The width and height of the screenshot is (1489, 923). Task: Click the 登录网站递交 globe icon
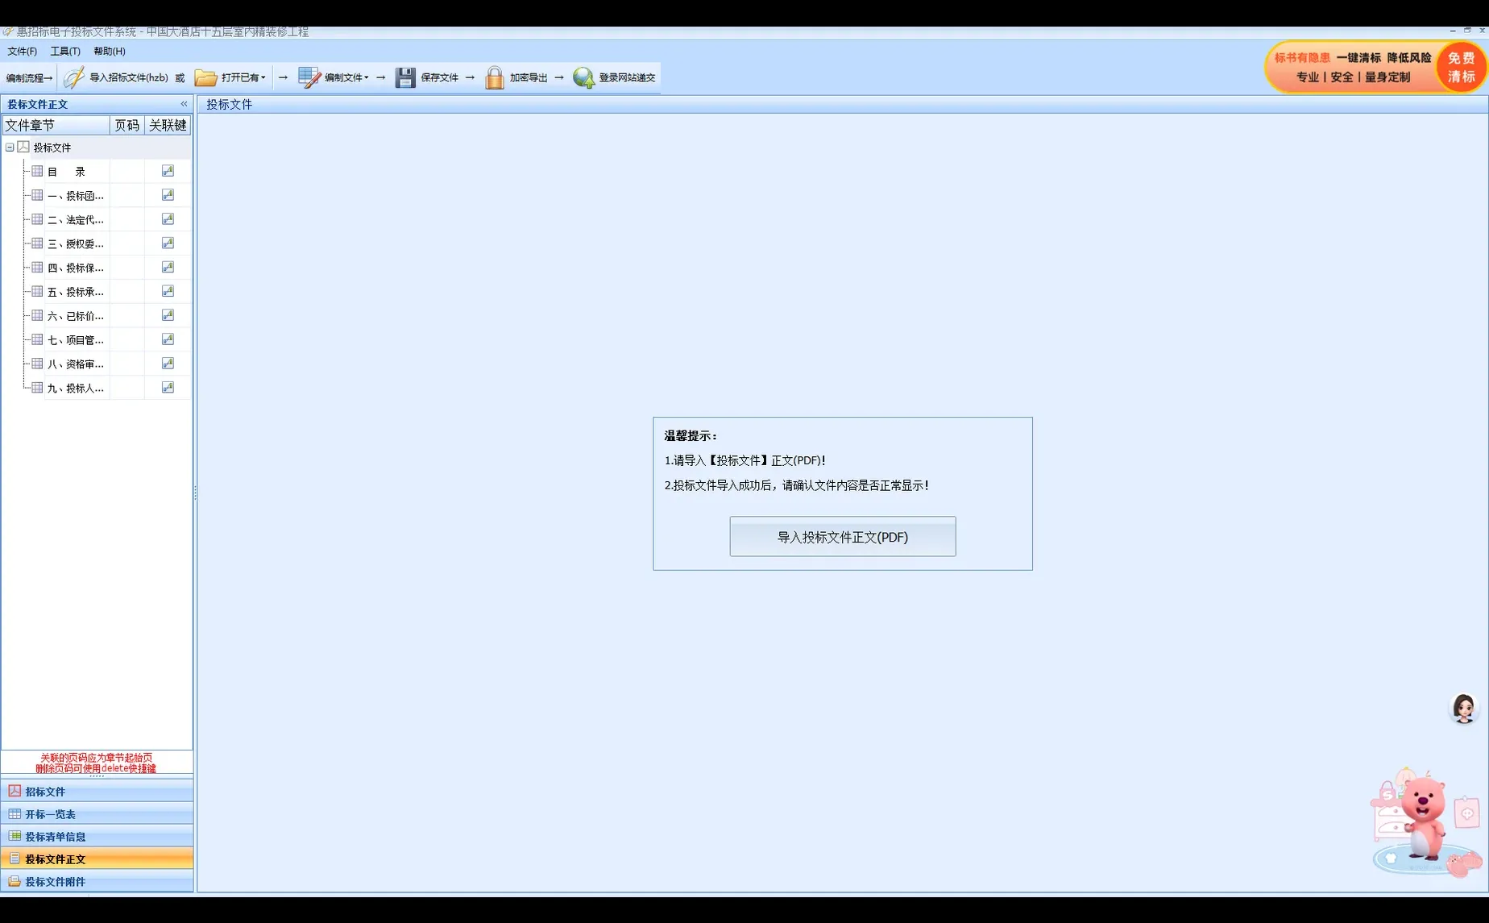click(x=583, y=77)
